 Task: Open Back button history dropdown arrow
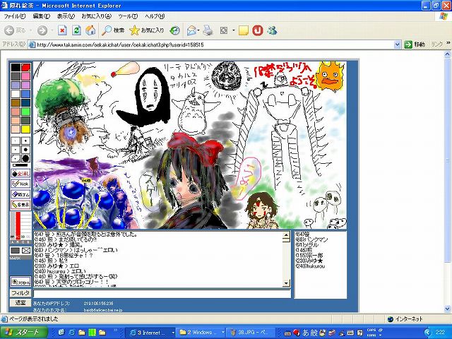point(30,30)
